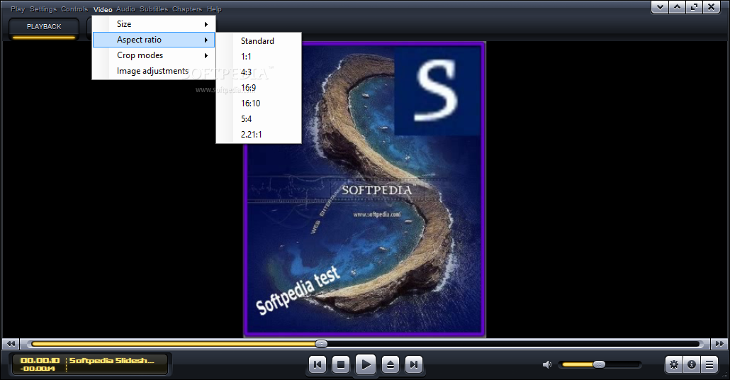This screenshot has width=730, height=380.
Task: Open the Chapters menu
Action: coord(187,9)
